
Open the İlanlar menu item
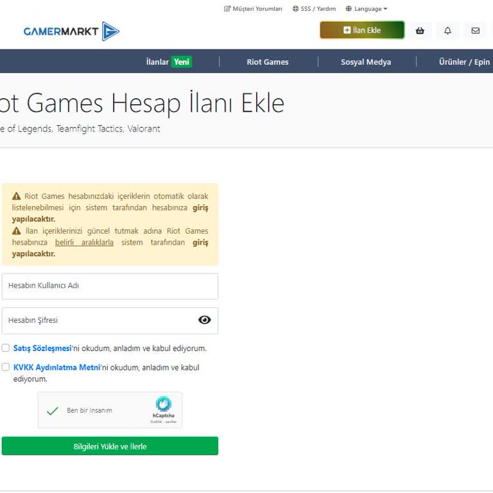(169, 62)
